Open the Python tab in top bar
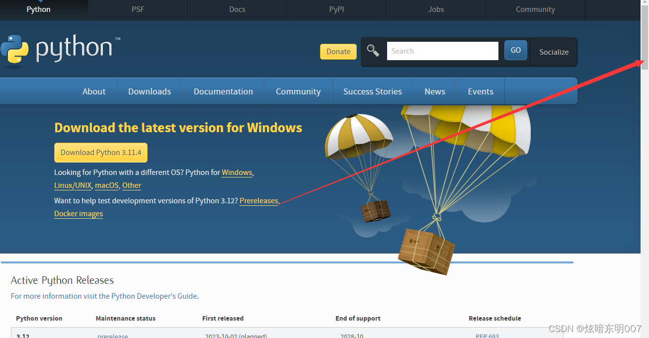The height and width of the screenshot is (338, 649). click(x=39, y=9)
